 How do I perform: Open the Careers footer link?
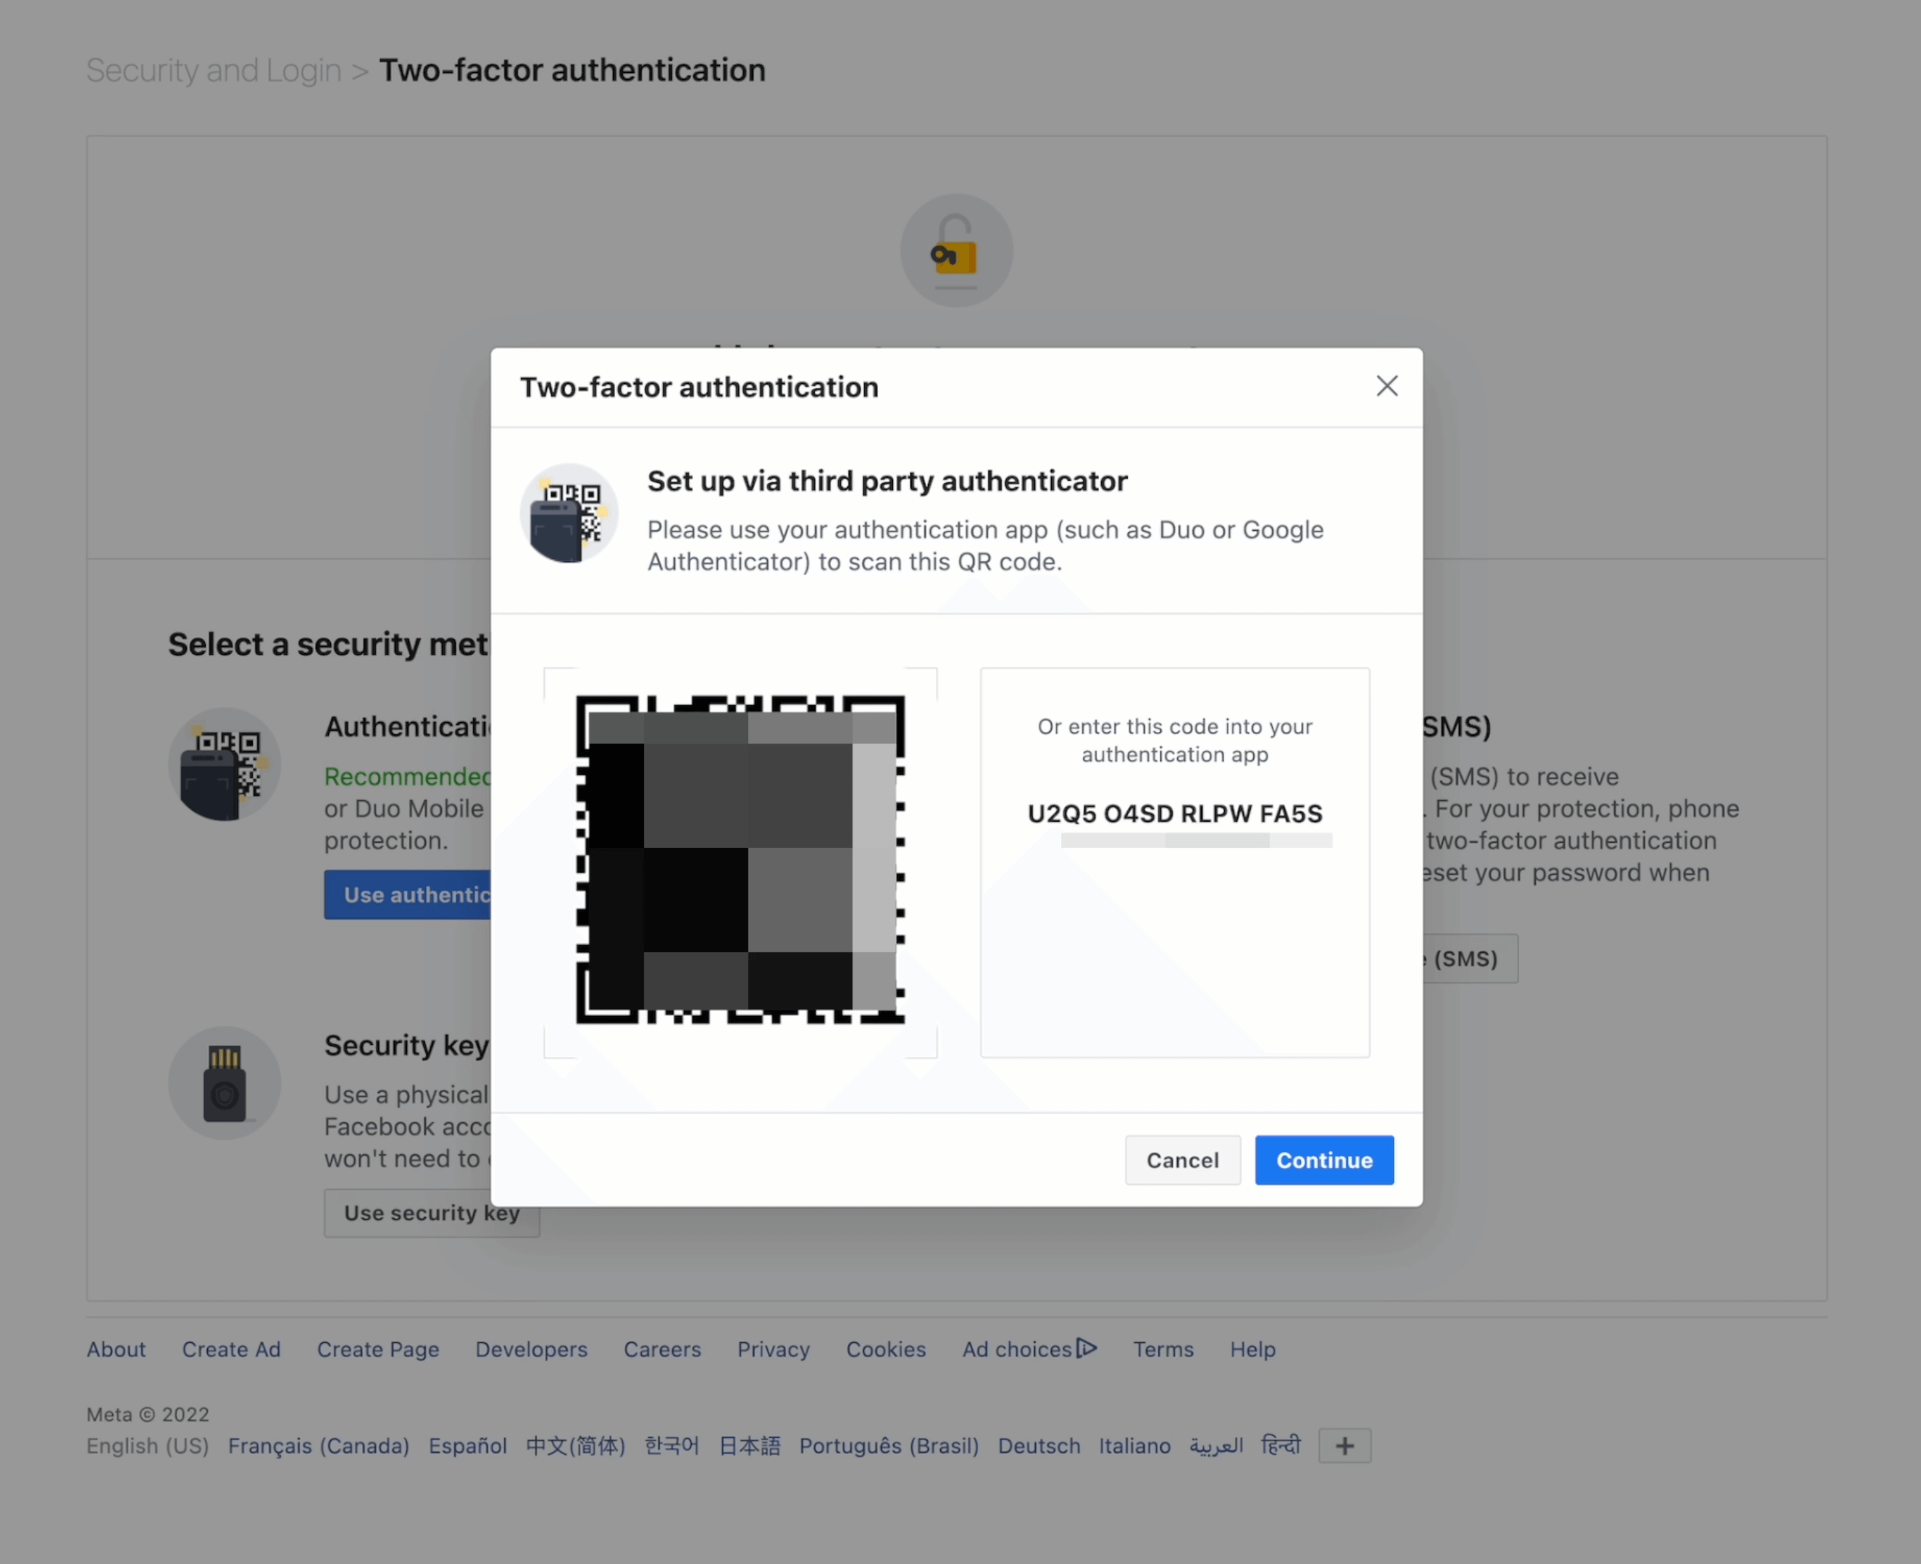662,1349
